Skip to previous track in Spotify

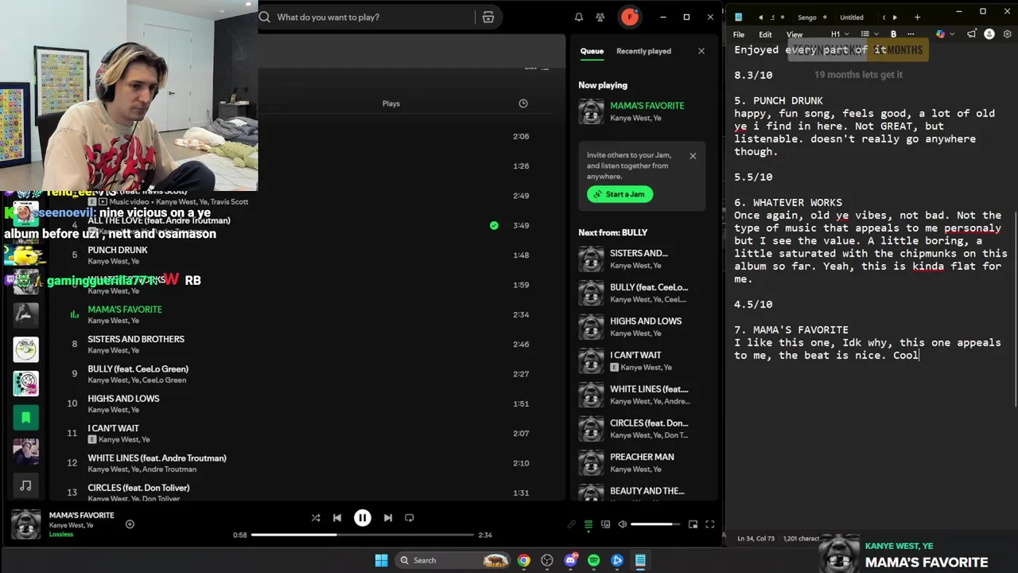click(x=337, y=517)
